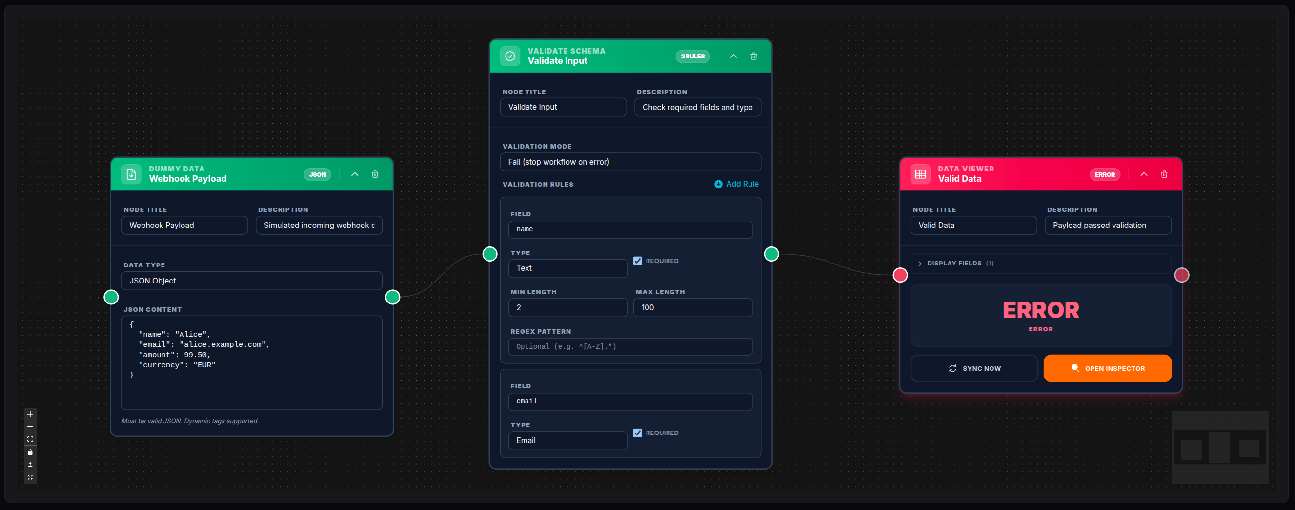Delete the Webhook Payload node via trash icon
This screenshot has width=1295, height=510.
click(x=375, y=174)
